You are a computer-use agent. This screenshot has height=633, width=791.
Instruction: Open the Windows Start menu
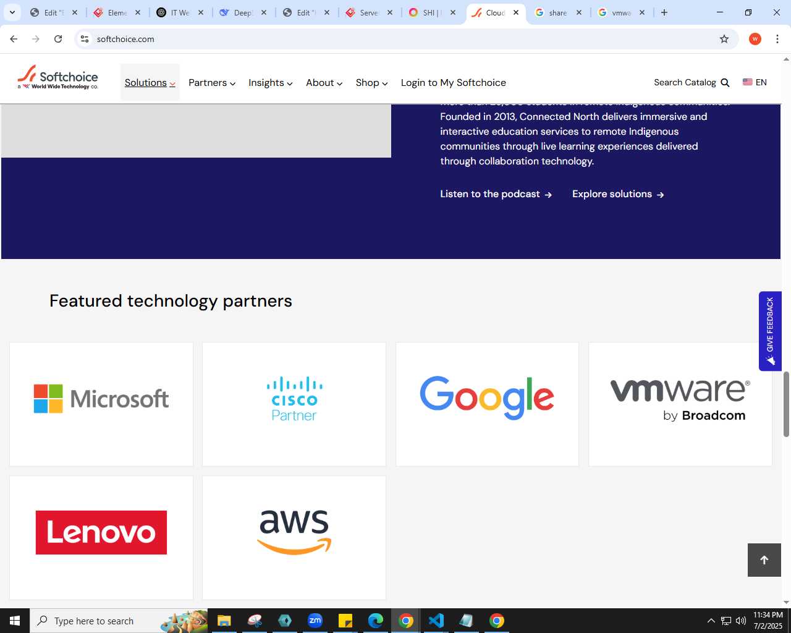click(15, 621)
